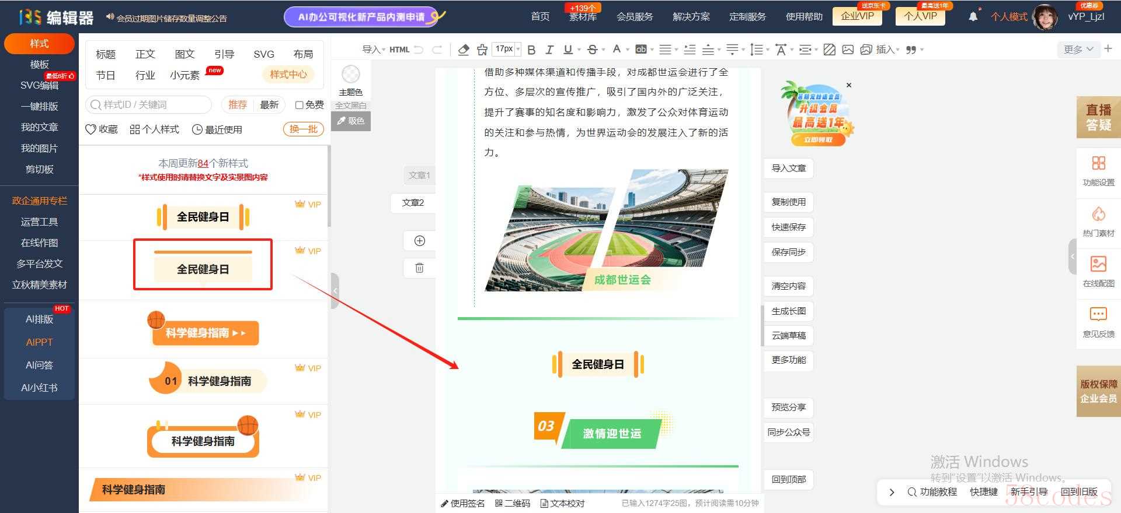Expand the bottom help bar chevron

[892, 492]
